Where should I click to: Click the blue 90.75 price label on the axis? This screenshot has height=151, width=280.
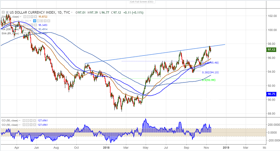(x=271, y=94)
